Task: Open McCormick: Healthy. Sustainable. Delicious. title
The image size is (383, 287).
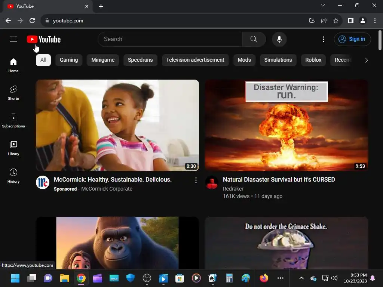Action: click(x=113, y=180)
